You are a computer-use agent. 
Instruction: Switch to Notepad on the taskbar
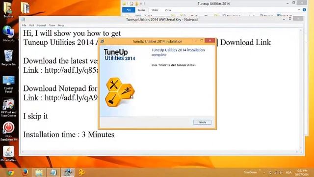(53, 173)
